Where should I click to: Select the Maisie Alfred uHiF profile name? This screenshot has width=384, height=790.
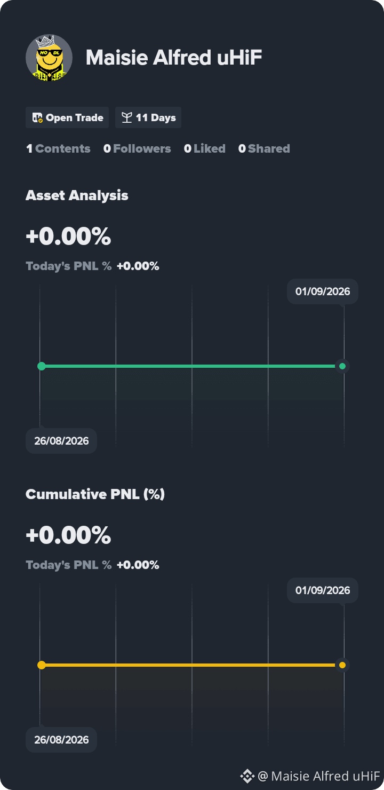[x=174, y=58]
